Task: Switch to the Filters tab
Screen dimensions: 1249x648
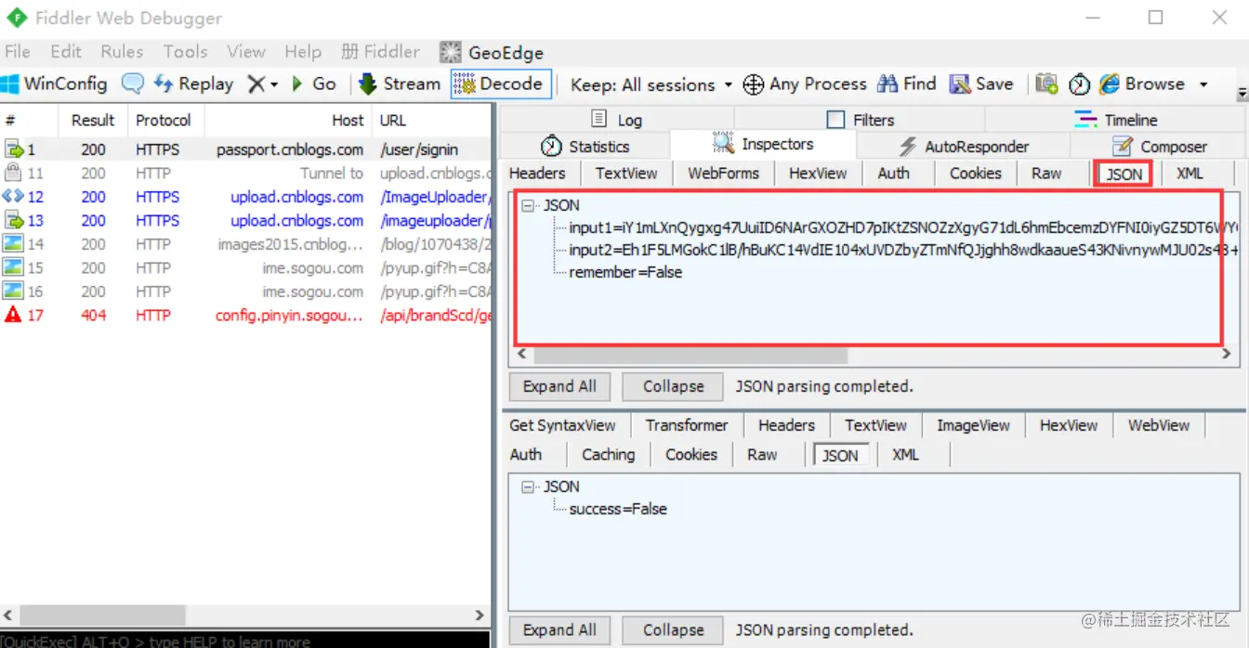Action: pyautogui.click(x=860, y=120)
